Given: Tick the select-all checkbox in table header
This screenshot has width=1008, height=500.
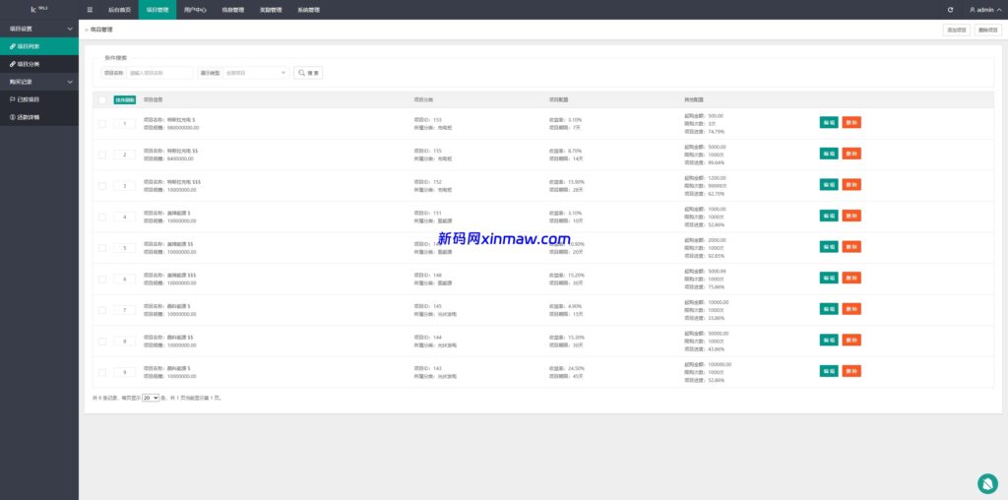Looking at the screenshot, I should [102, 100].
